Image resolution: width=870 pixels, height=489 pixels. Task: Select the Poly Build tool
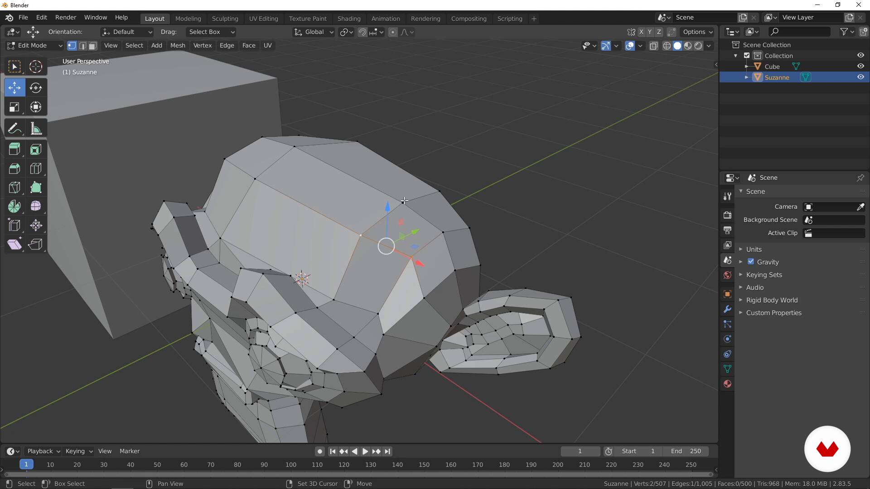tap(36, 187)
